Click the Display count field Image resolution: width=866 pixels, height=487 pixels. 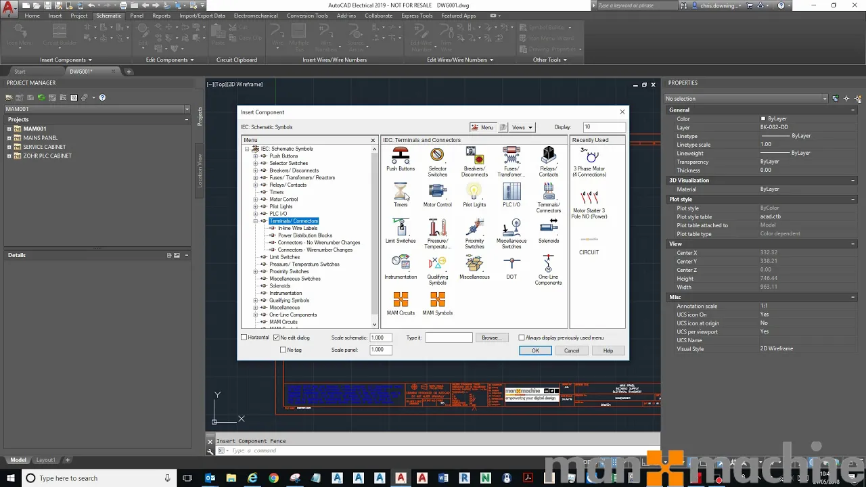pyautogui.click(x=603, y=127)
